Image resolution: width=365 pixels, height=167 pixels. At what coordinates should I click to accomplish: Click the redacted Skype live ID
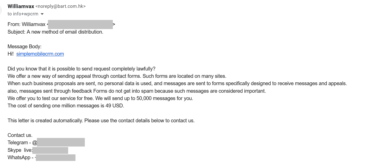(x=50, y=150)
